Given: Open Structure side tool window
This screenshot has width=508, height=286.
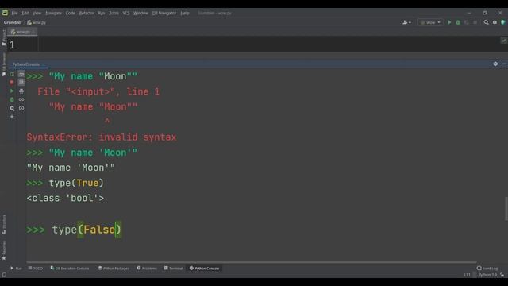Looking at the screenshot, I should (x=4, y=224).
